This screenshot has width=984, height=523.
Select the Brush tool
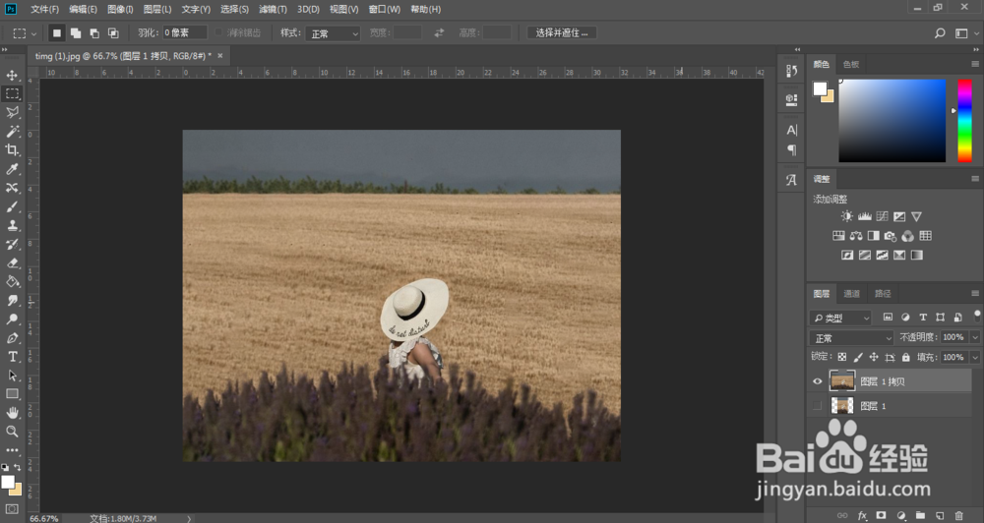[12, 206]
